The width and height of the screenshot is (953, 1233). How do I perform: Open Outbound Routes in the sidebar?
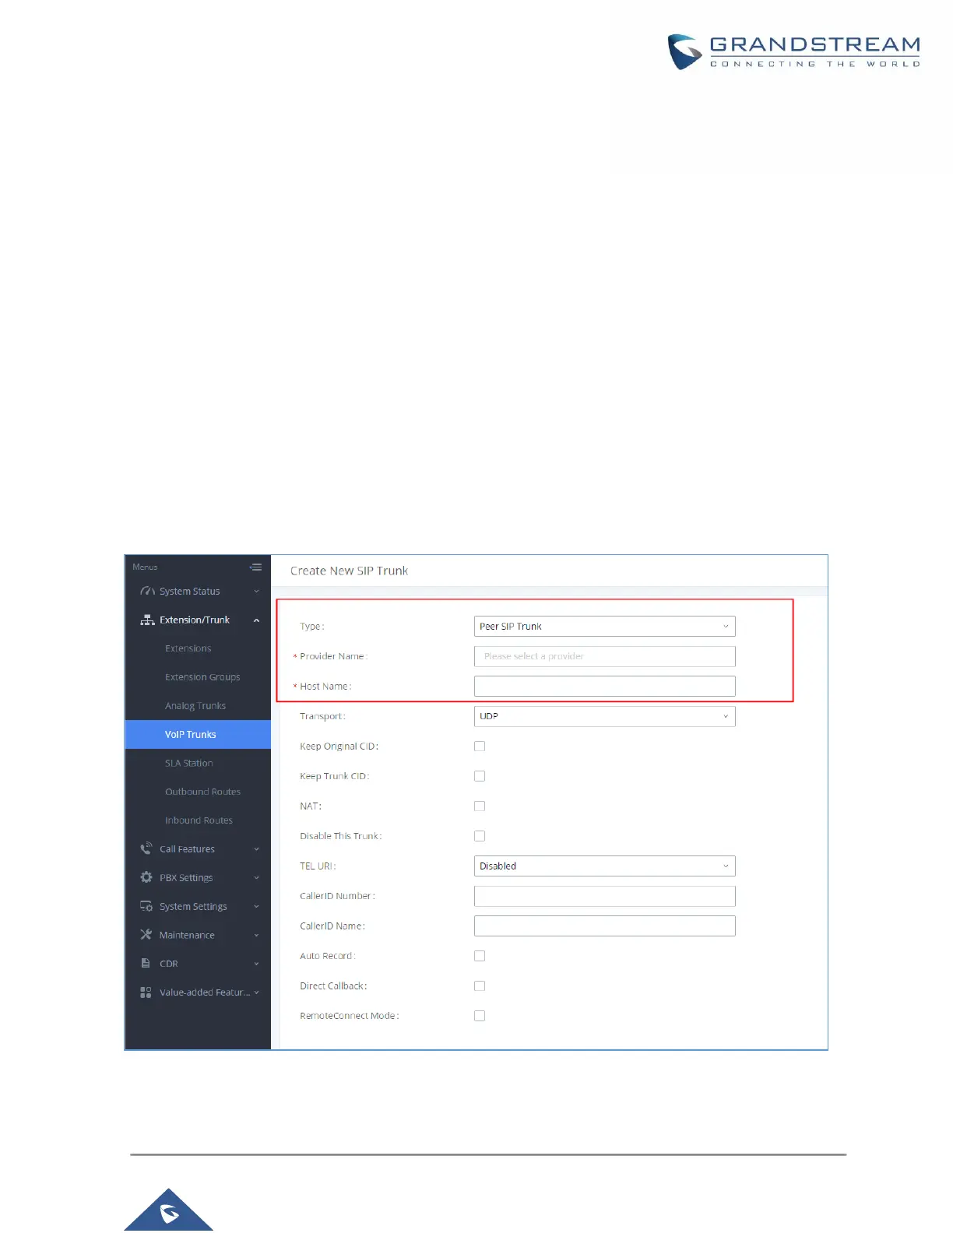(202, 792)
